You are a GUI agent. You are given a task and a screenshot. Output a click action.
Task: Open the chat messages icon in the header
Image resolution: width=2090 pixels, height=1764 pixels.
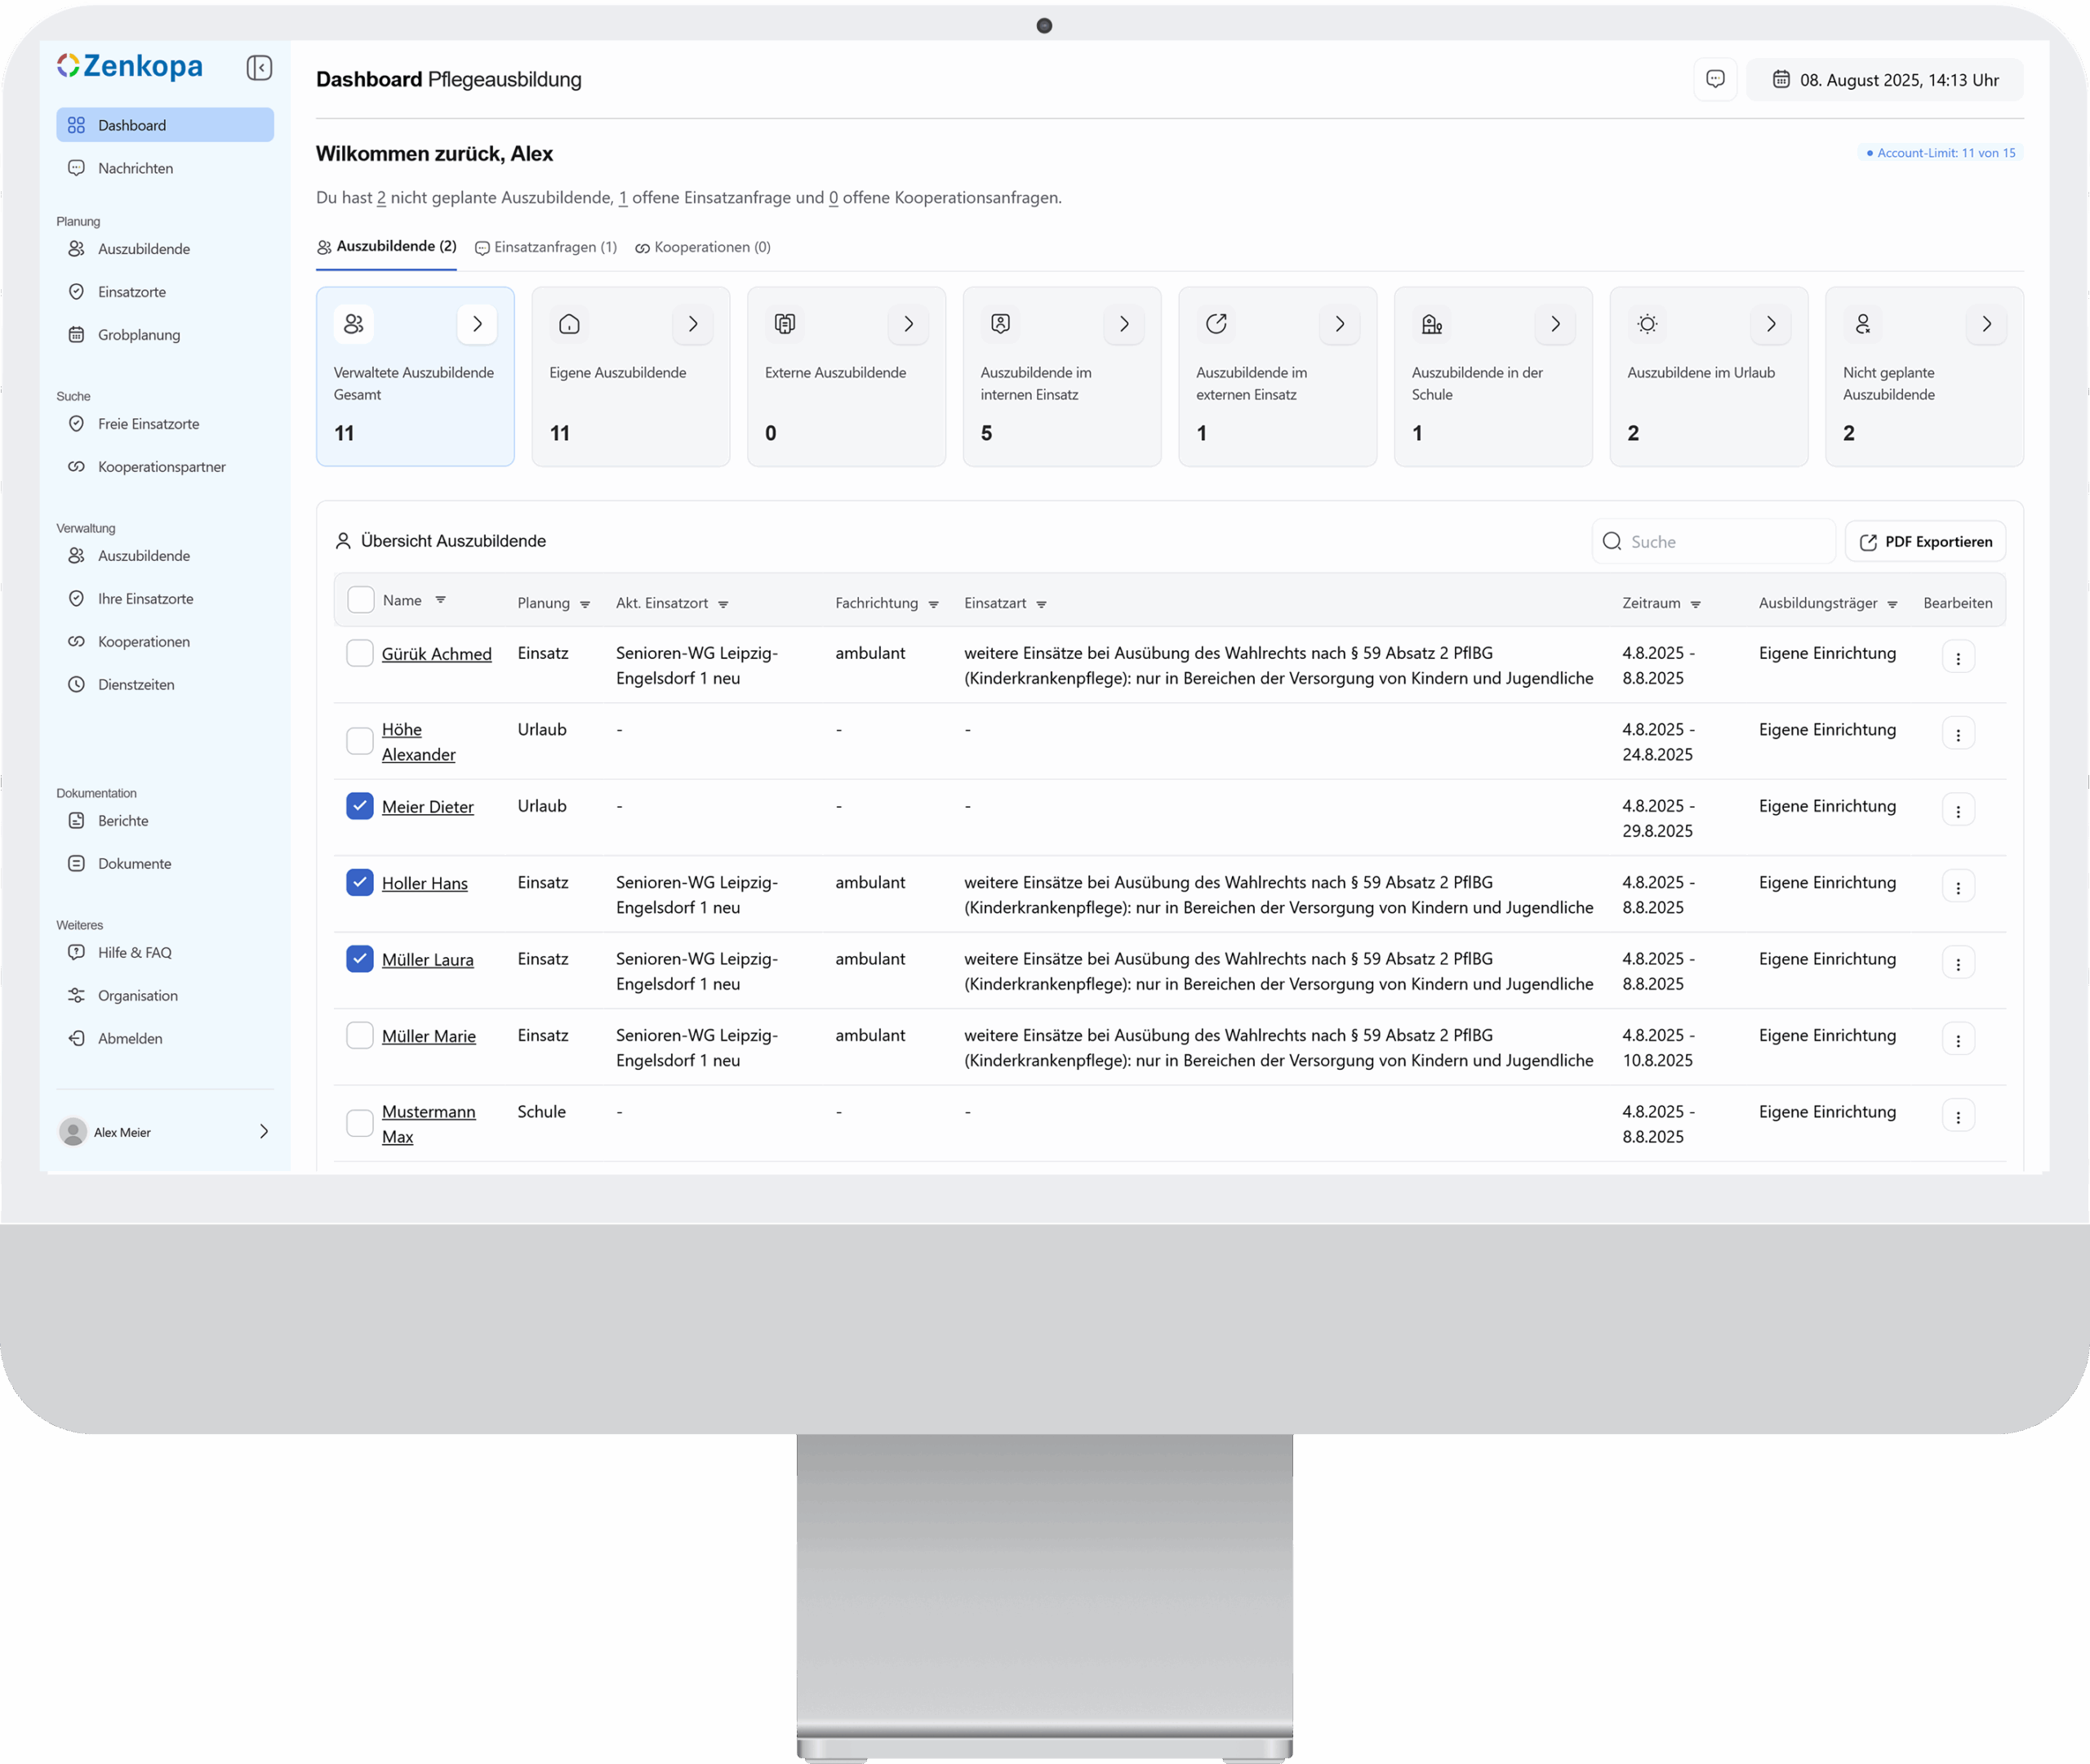(1714, 79)
